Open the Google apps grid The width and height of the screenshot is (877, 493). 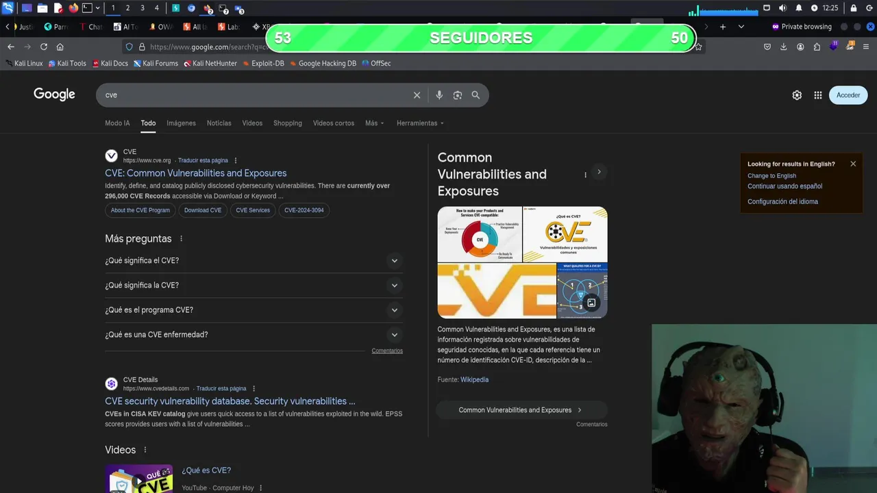pyautogui.click(x=817, y=95)
